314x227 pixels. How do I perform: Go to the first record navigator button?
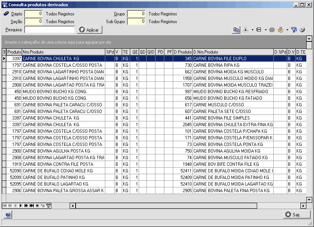pos(5,206)
